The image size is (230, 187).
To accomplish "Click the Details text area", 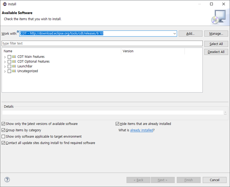I will coord(113,113).
